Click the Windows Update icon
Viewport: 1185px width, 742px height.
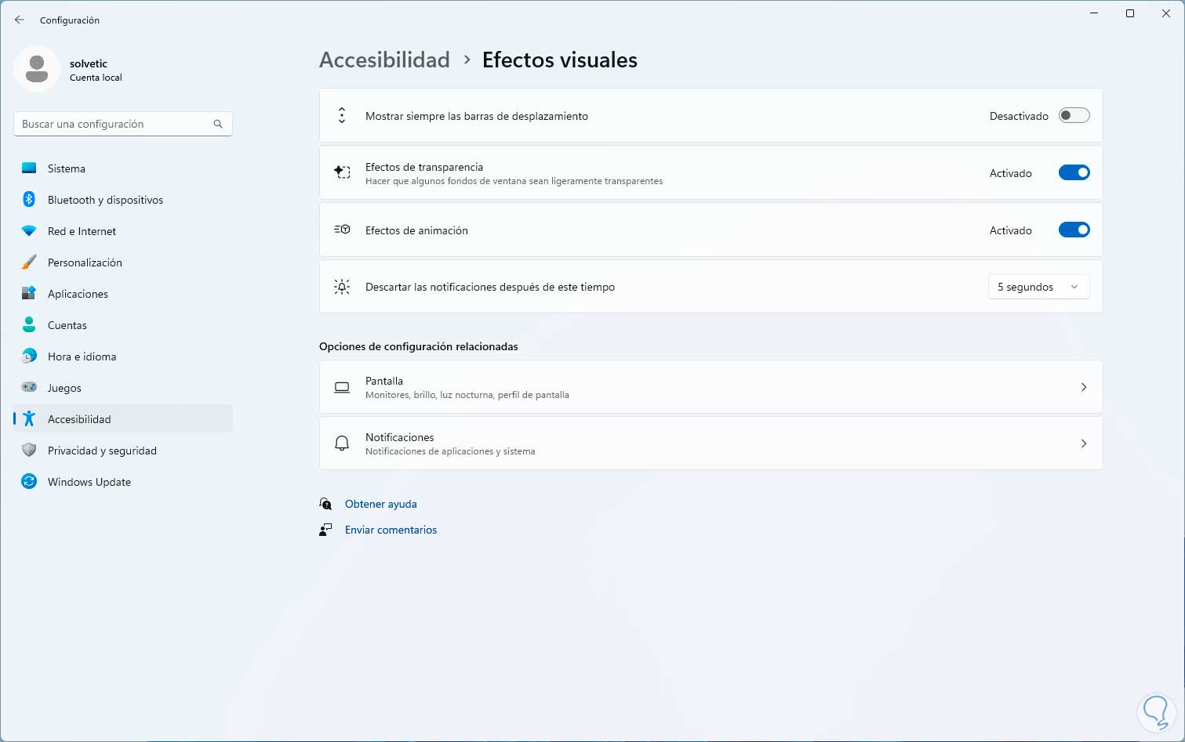point(29,482)
